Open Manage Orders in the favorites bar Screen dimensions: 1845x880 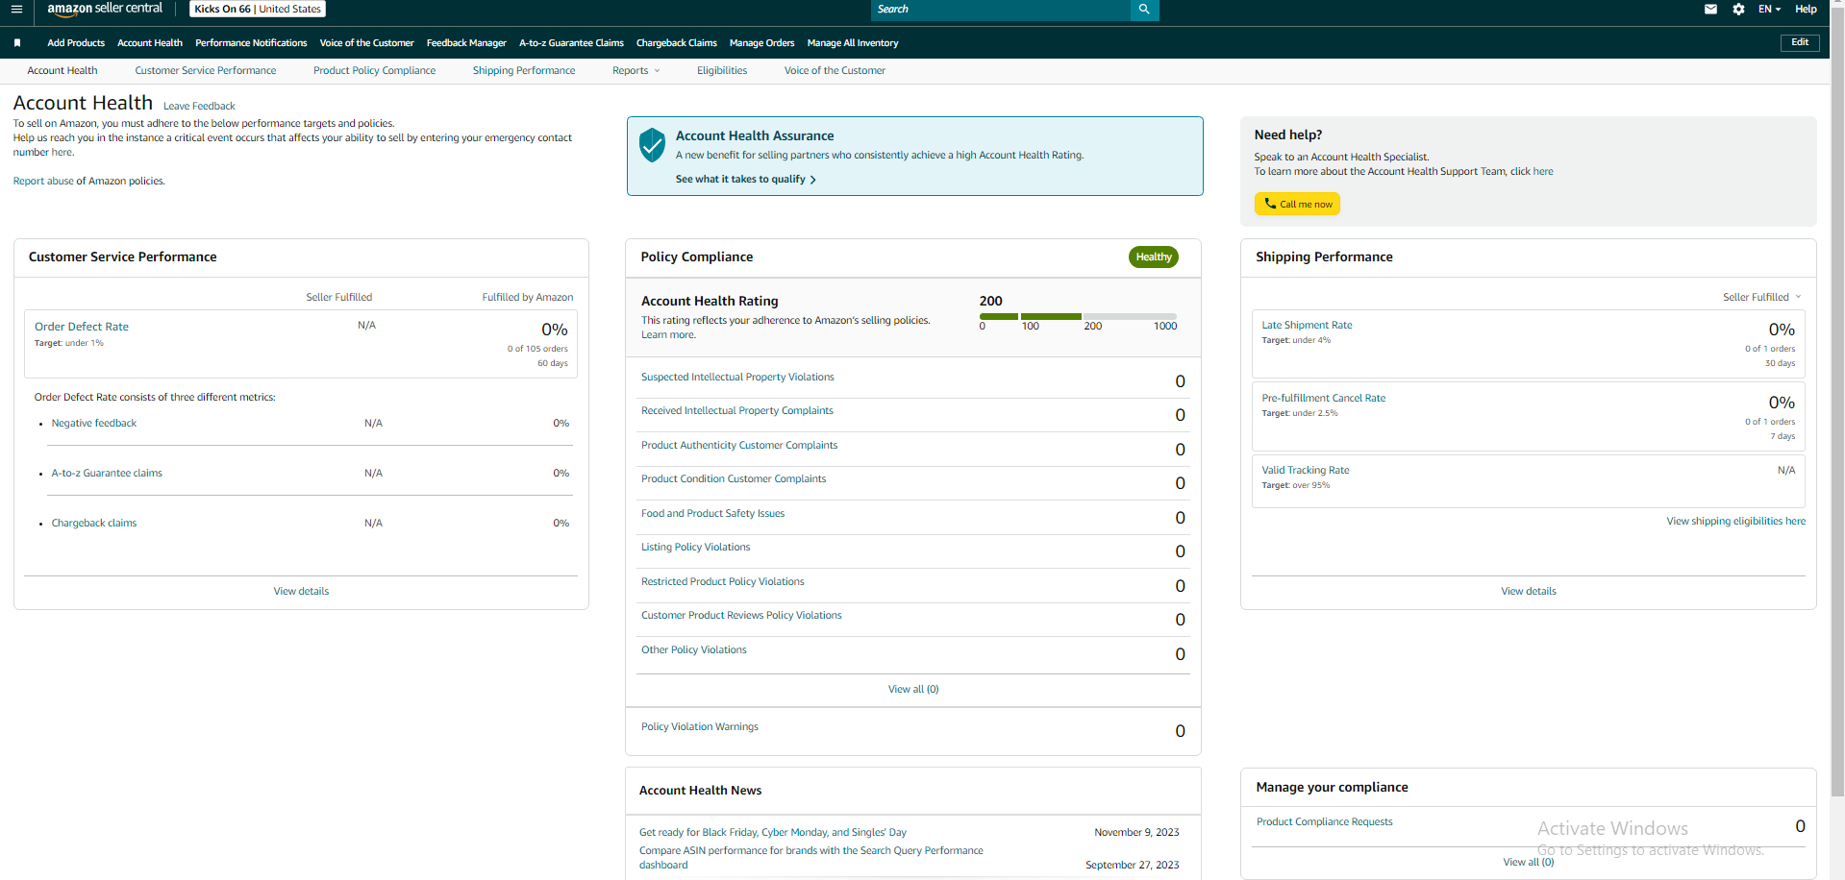point(761,43)
